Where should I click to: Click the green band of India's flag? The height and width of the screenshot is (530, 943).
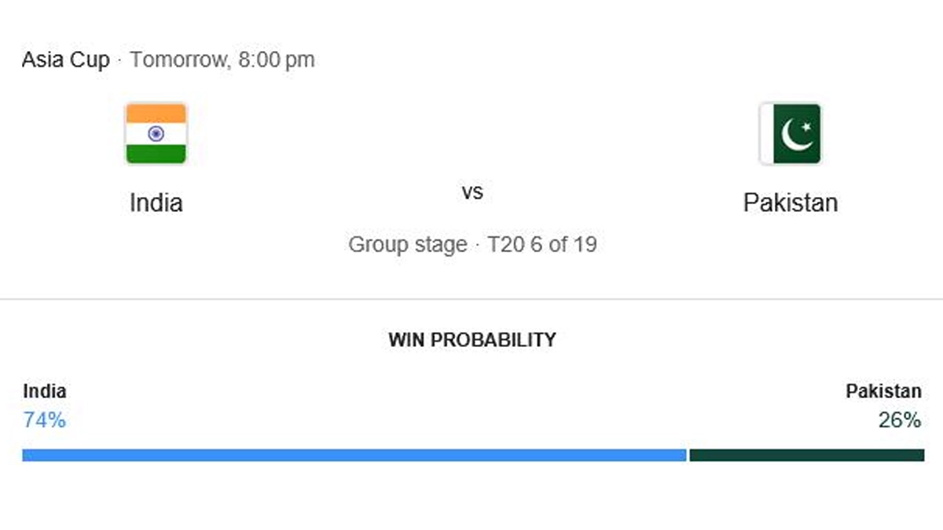click(156, 153)
